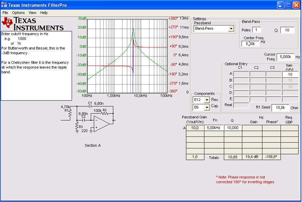The height and width of the screenshot is (202, 302).
Task: Click the 10,0kHz axis label
Action: [x=140, y=96]
